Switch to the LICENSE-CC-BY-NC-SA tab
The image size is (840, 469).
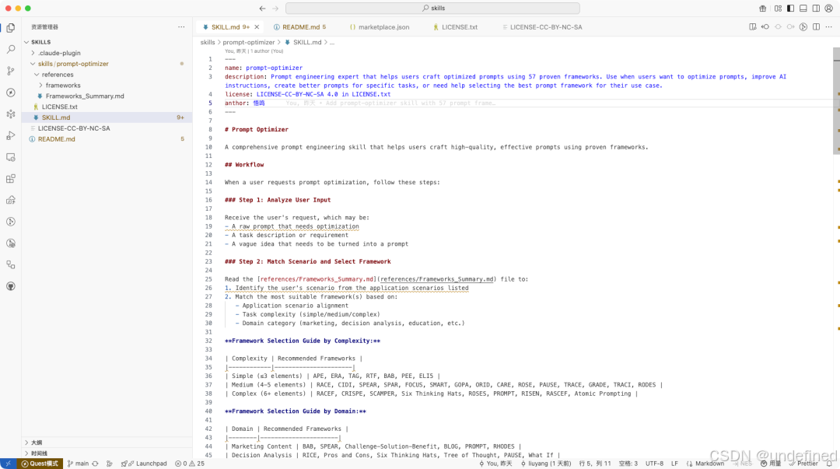click(541, 26)
